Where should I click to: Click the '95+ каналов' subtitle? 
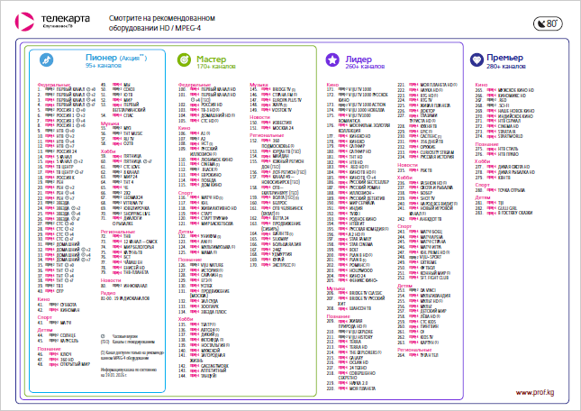click(x=104, y=66)
